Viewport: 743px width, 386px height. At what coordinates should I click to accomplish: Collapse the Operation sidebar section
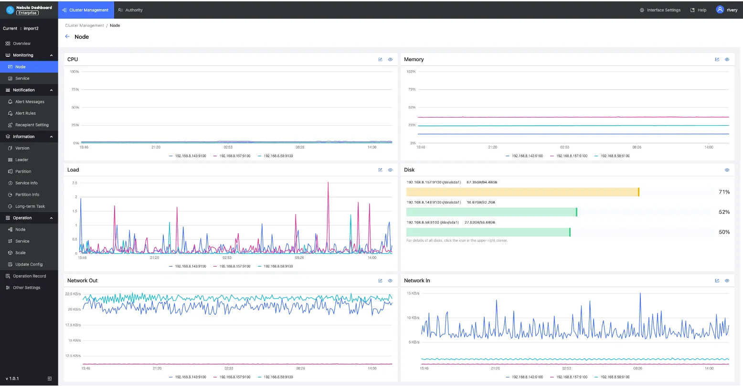coord(51,218)
